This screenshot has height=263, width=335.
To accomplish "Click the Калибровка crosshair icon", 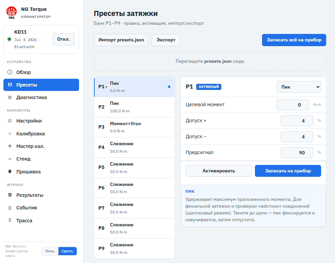I will coord(10,133).
